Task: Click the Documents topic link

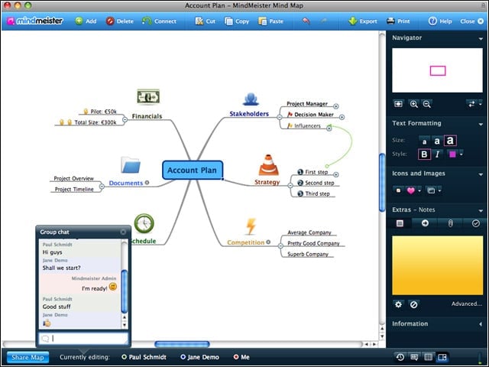Action: pyautogui.click(x=126, y=183)
